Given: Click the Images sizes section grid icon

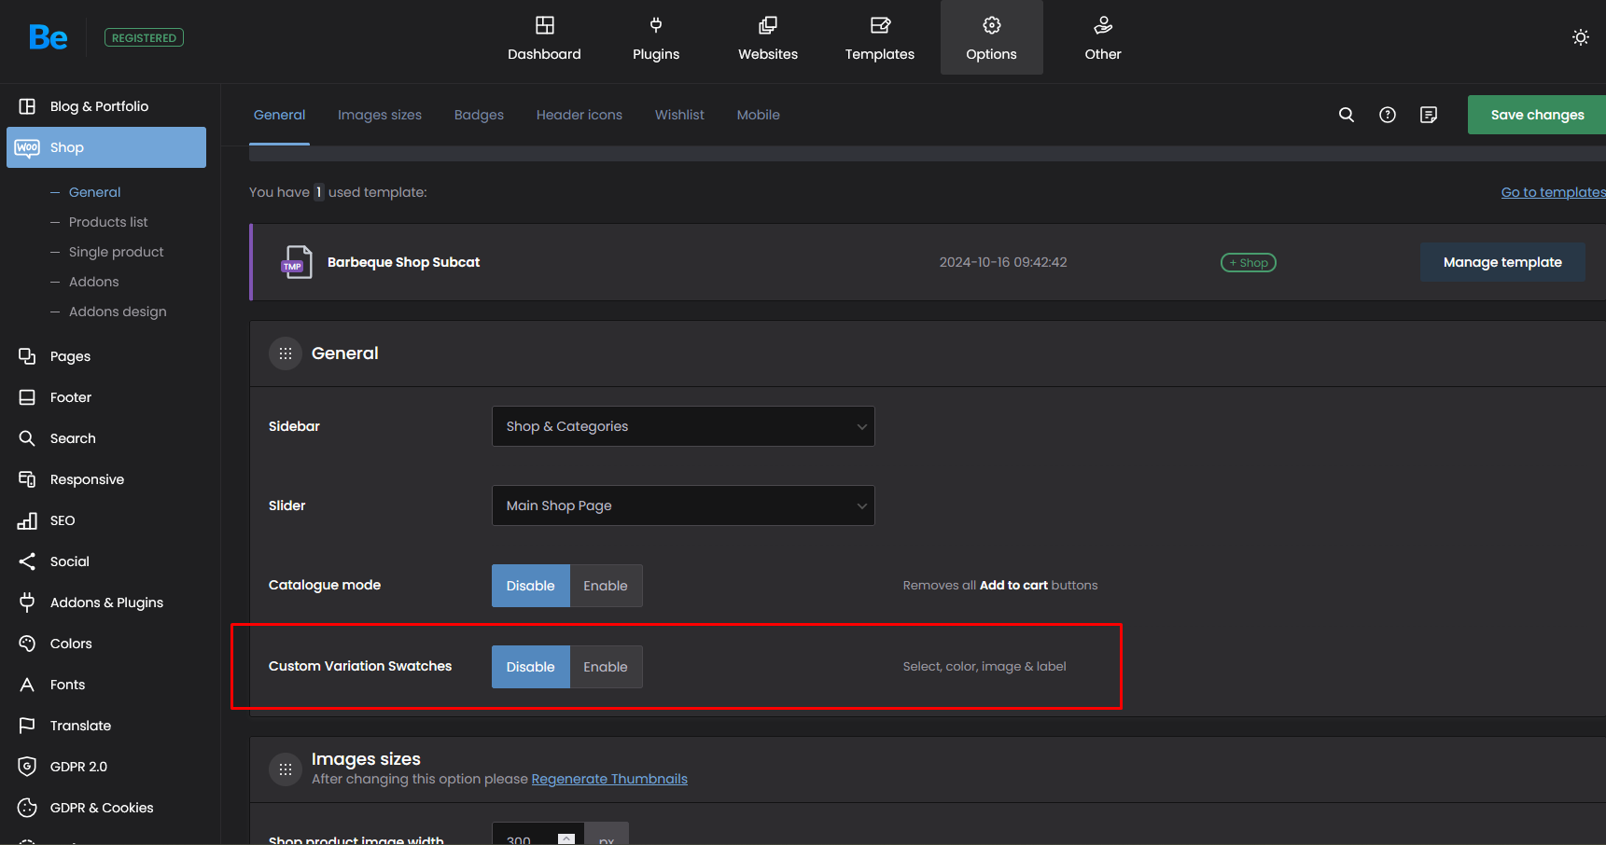Looking at the screenshot, I should pyautogui.click(x=286, y=769).
